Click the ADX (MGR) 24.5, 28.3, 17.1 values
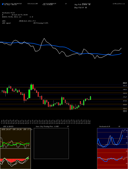 click(x=27, y=21)
